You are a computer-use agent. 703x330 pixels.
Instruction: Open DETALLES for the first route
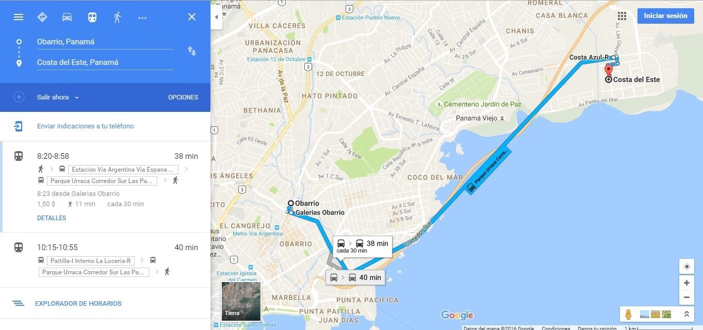[x=52, y=218]
